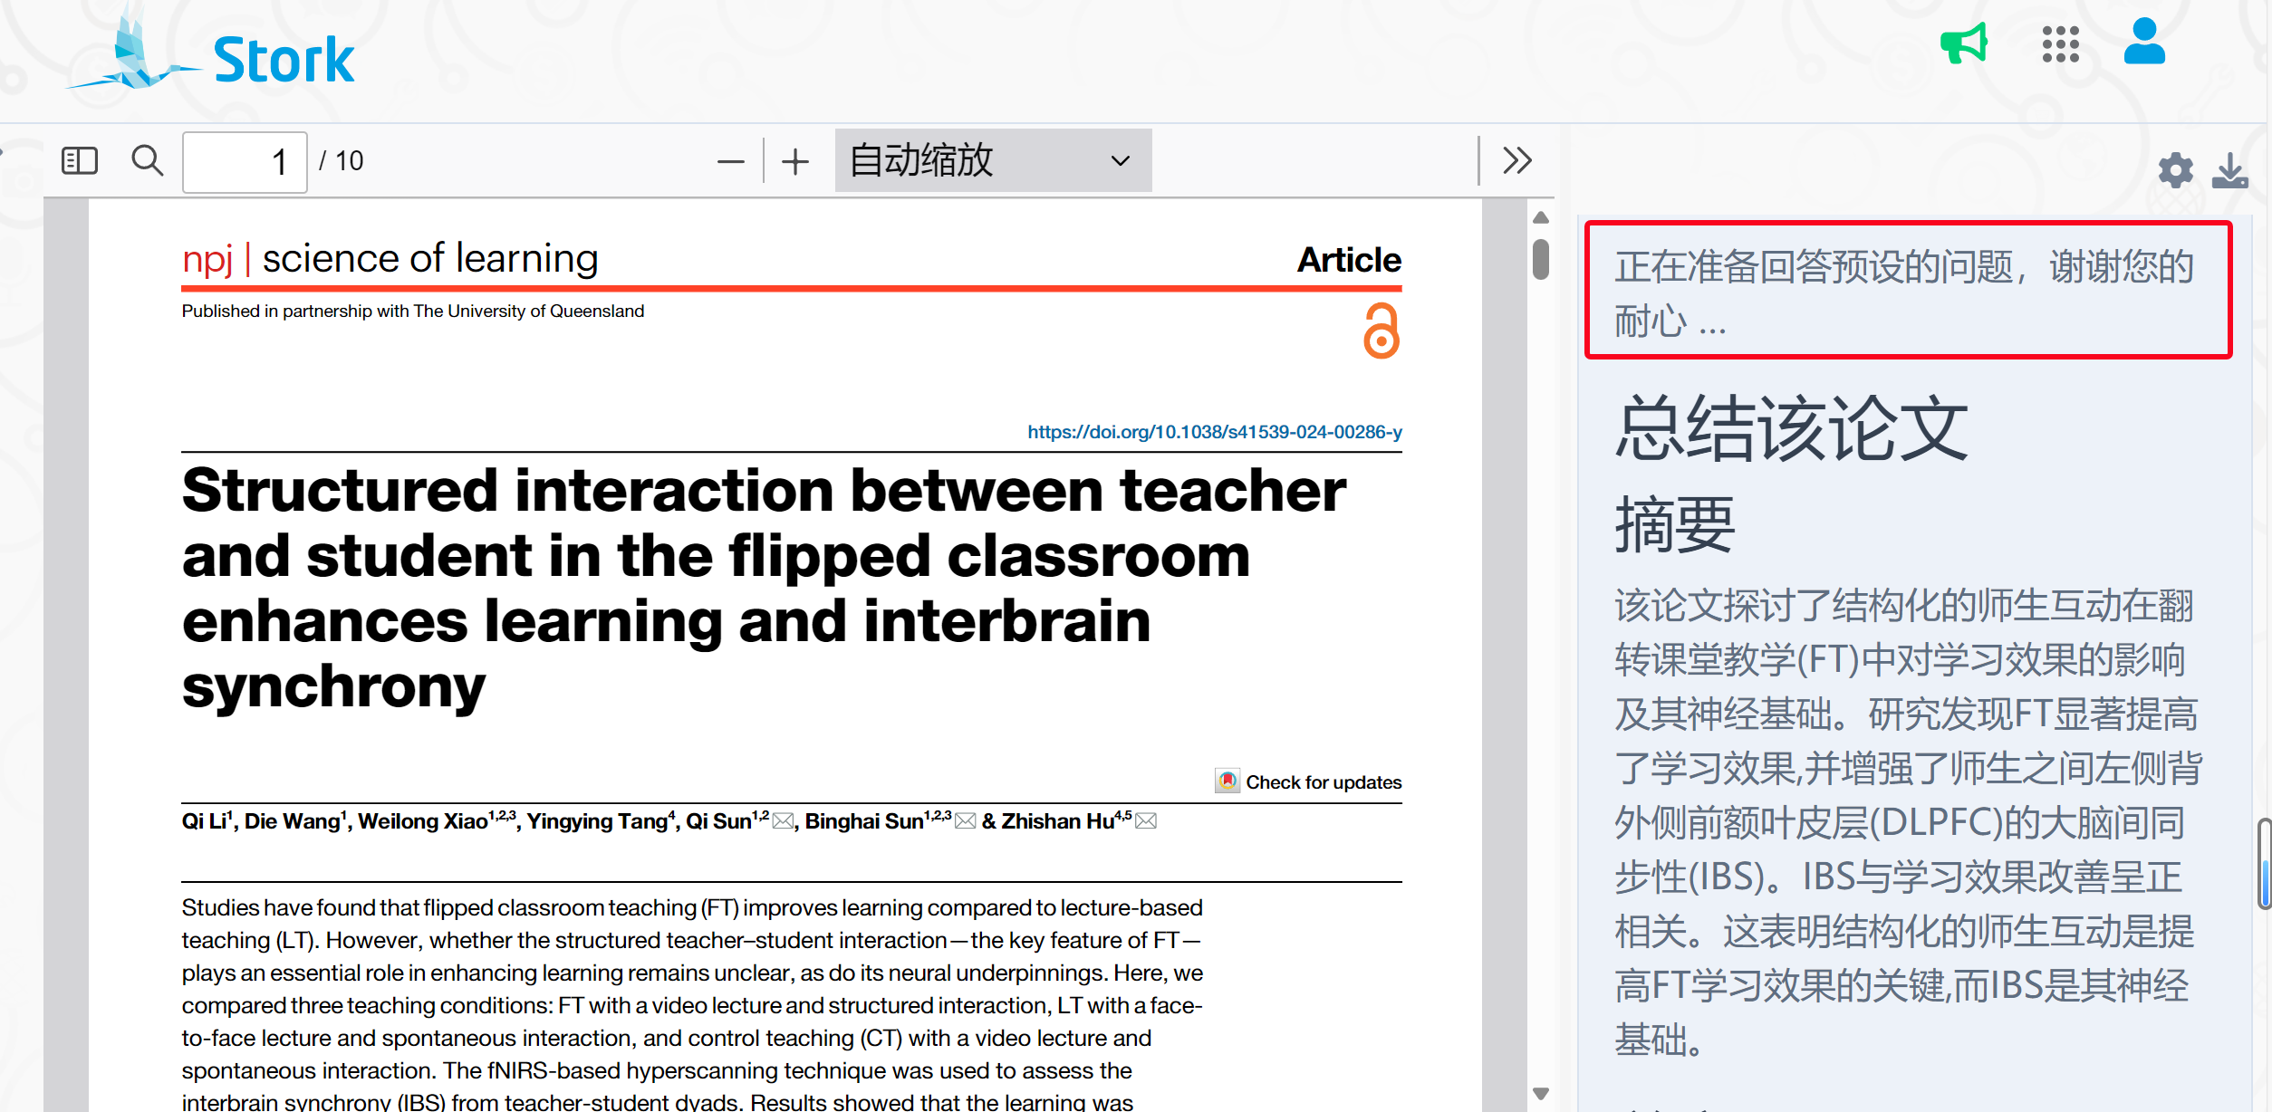Click the page number input field
The width and height of the screenshot is (2272, 1112).
[x=245, y=162]
